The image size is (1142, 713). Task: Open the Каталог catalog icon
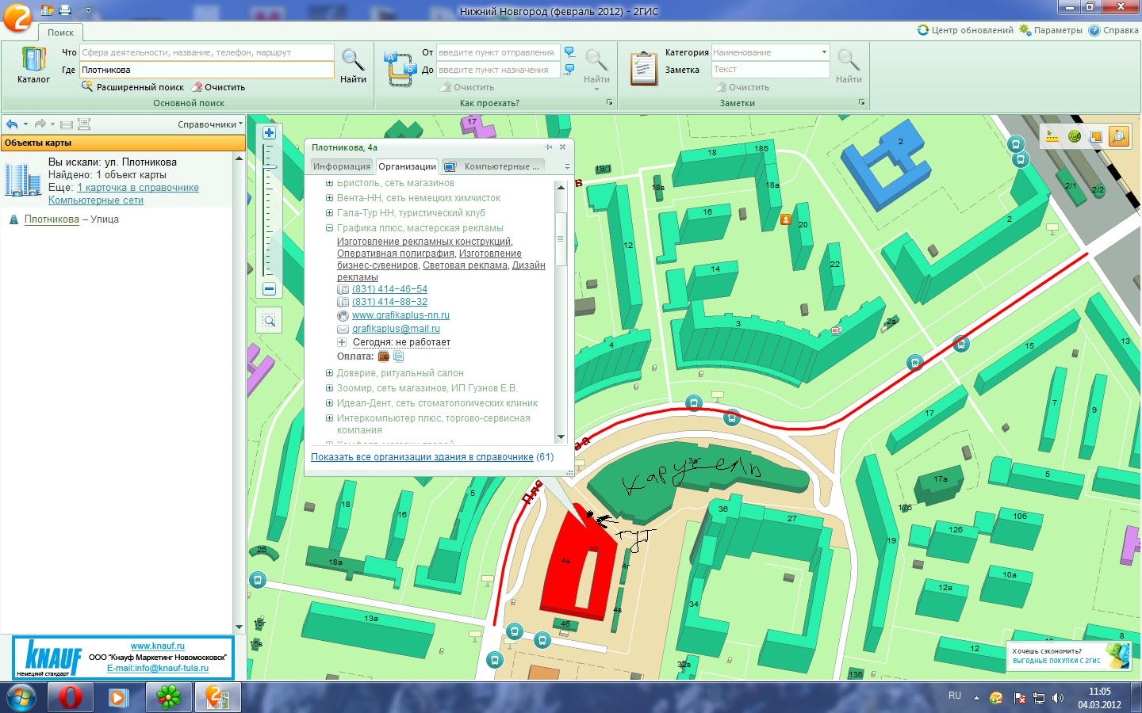[33, 65]
